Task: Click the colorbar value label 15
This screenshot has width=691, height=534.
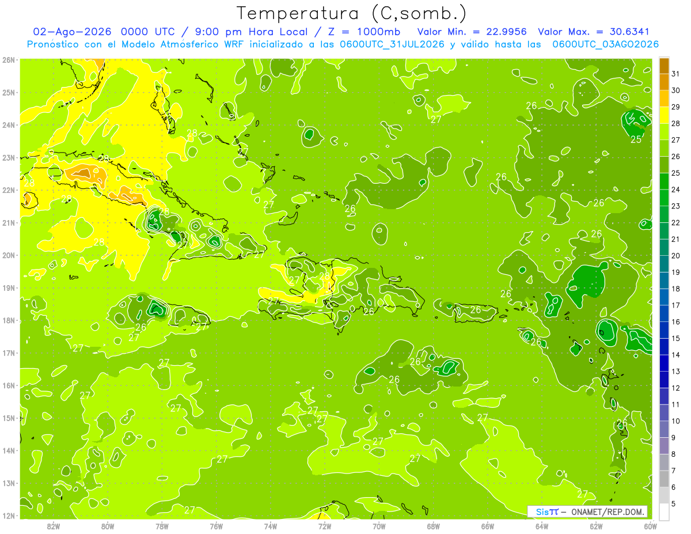Action: (675, 338)
